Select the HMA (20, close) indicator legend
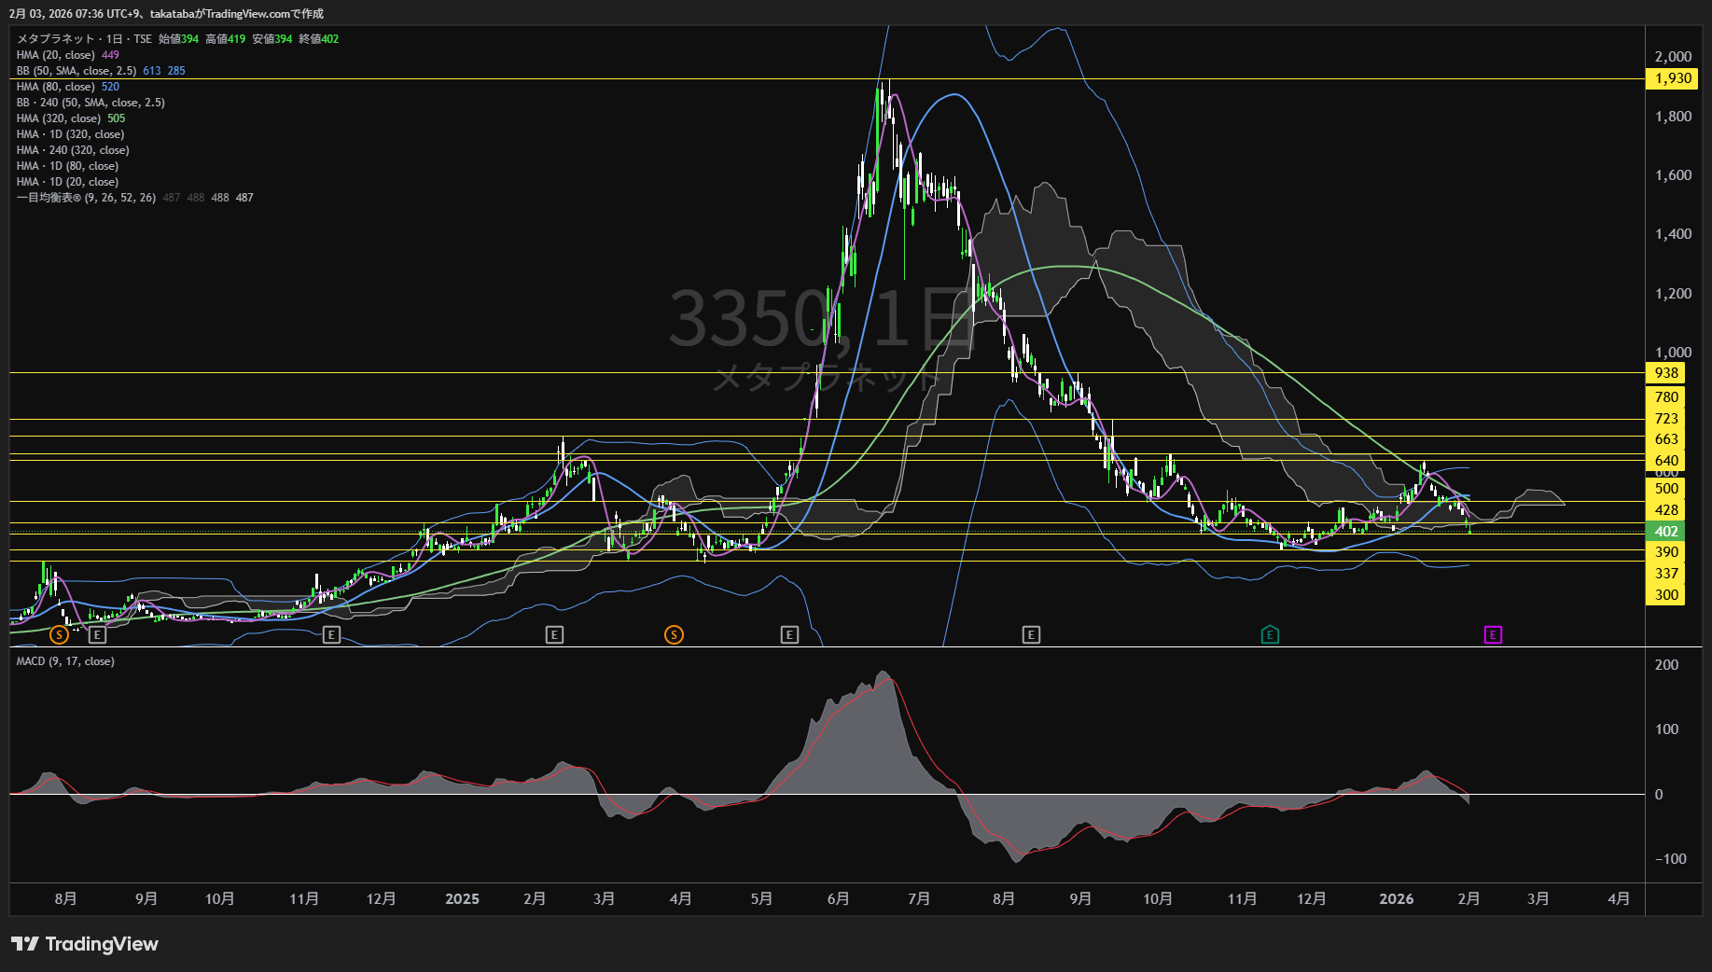The width and height of the screenshot is (1712, 972). click(x=56, y=55)
